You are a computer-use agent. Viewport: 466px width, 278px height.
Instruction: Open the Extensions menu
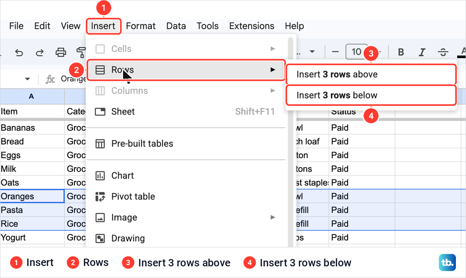(252, 26)
